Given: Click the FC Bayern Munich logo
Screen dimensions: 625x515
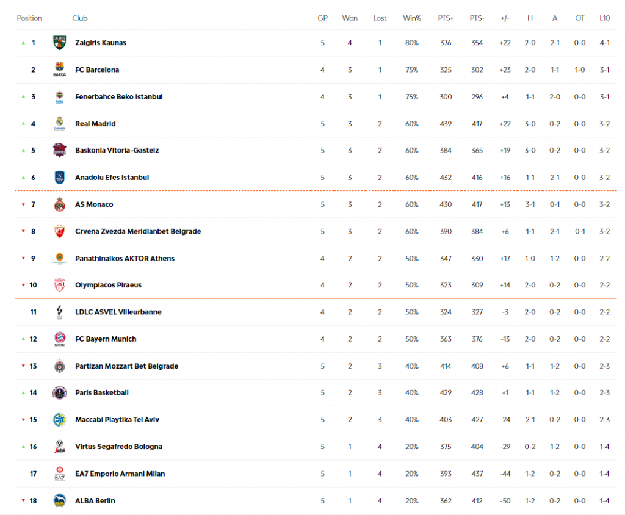Looking at the screenshot, I should (59, 339).
